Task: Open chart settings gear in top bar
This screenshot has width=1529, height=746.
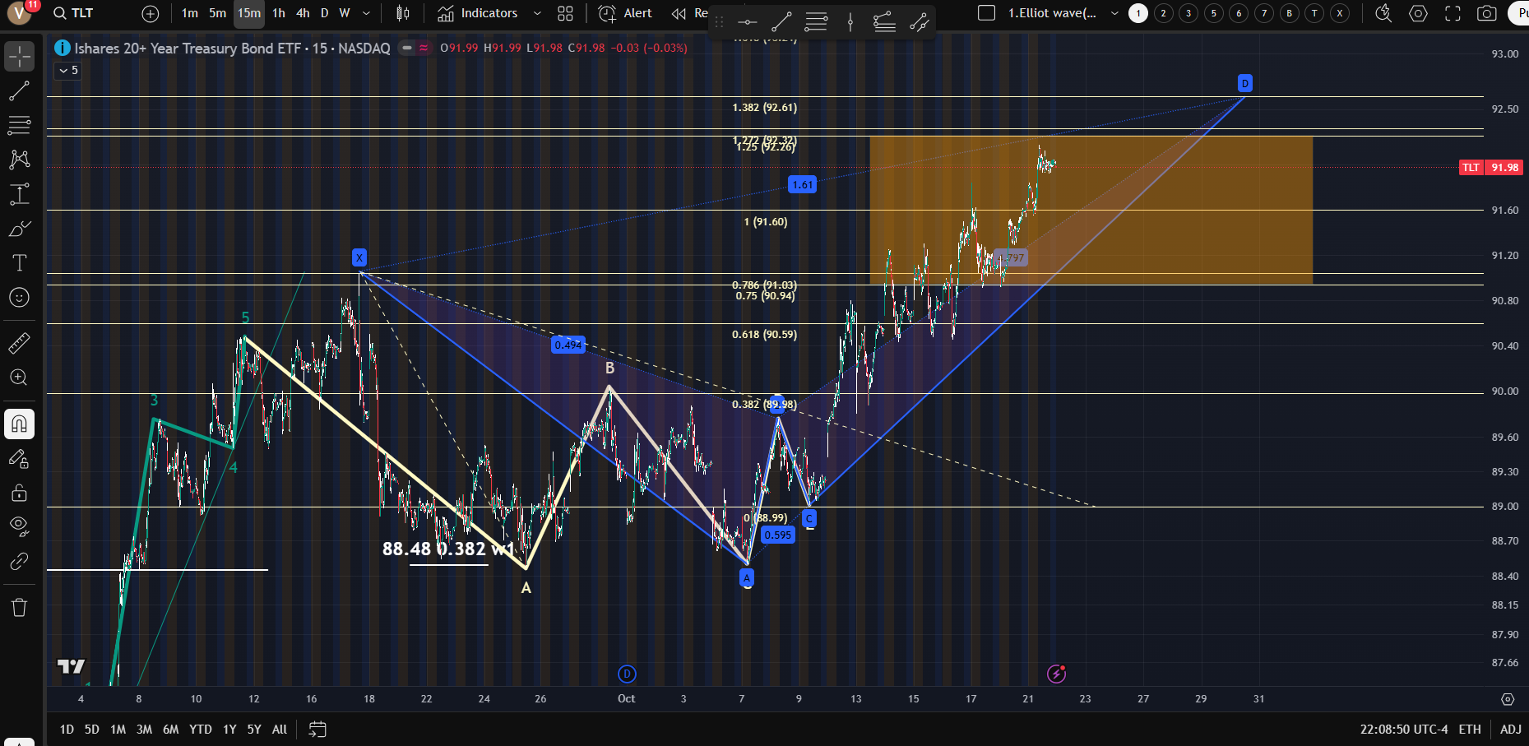Action: click(1418, 13)
